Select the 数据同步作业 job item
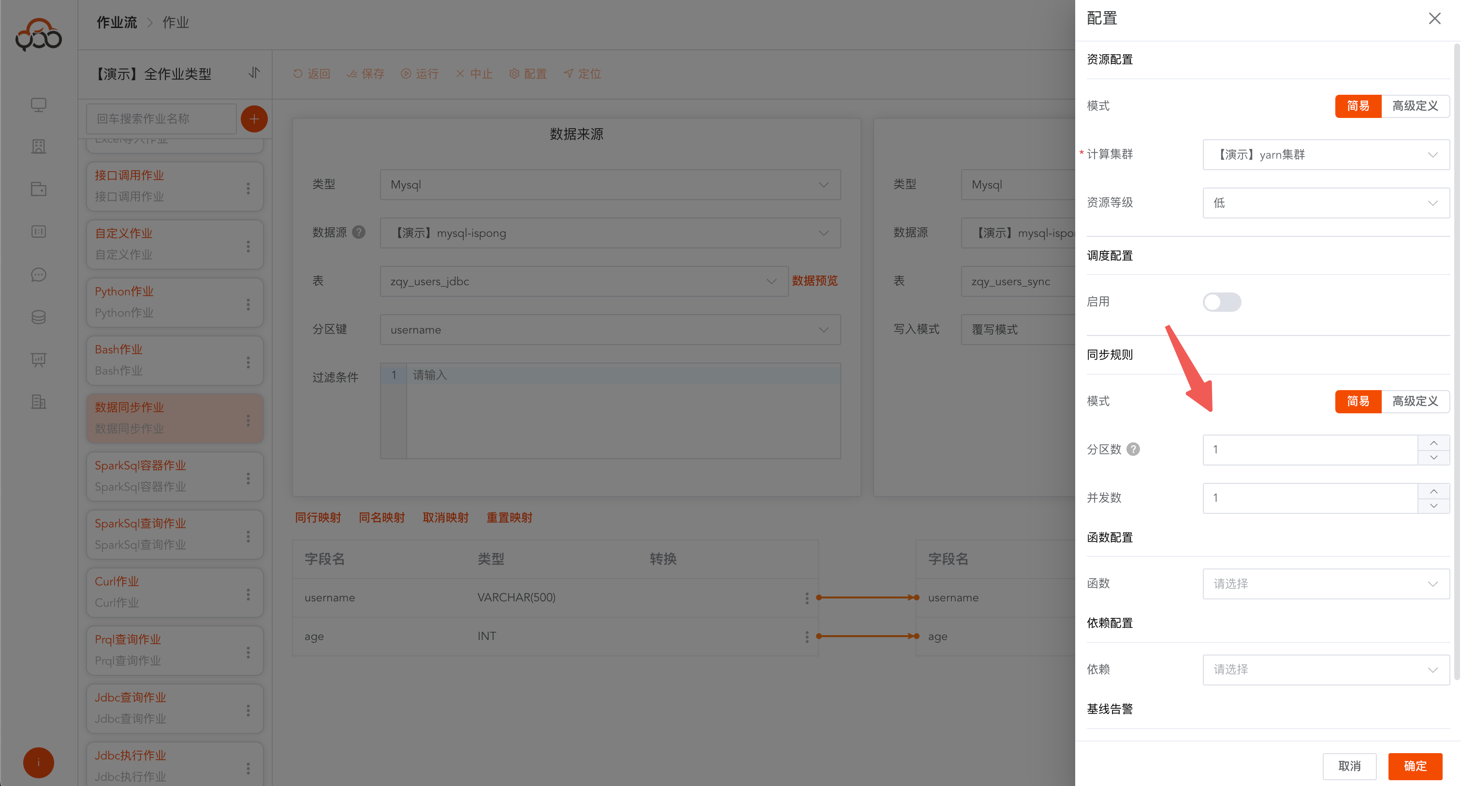Viewport: 1461px width, 786px height. point(164,418)
